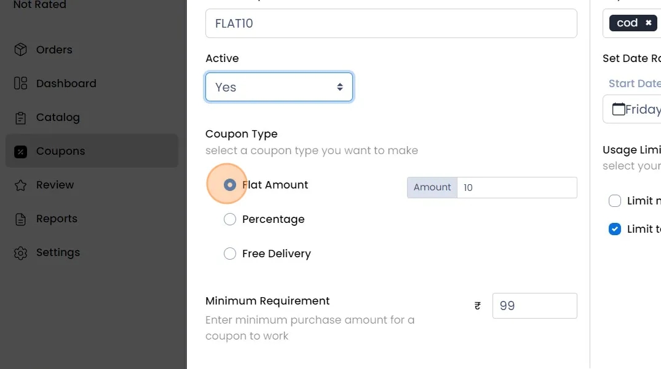The width and height of the screenshot is (661, 369).
Task: Focus the minimum requirement field with 99
Action: click(x=534, y=306)
